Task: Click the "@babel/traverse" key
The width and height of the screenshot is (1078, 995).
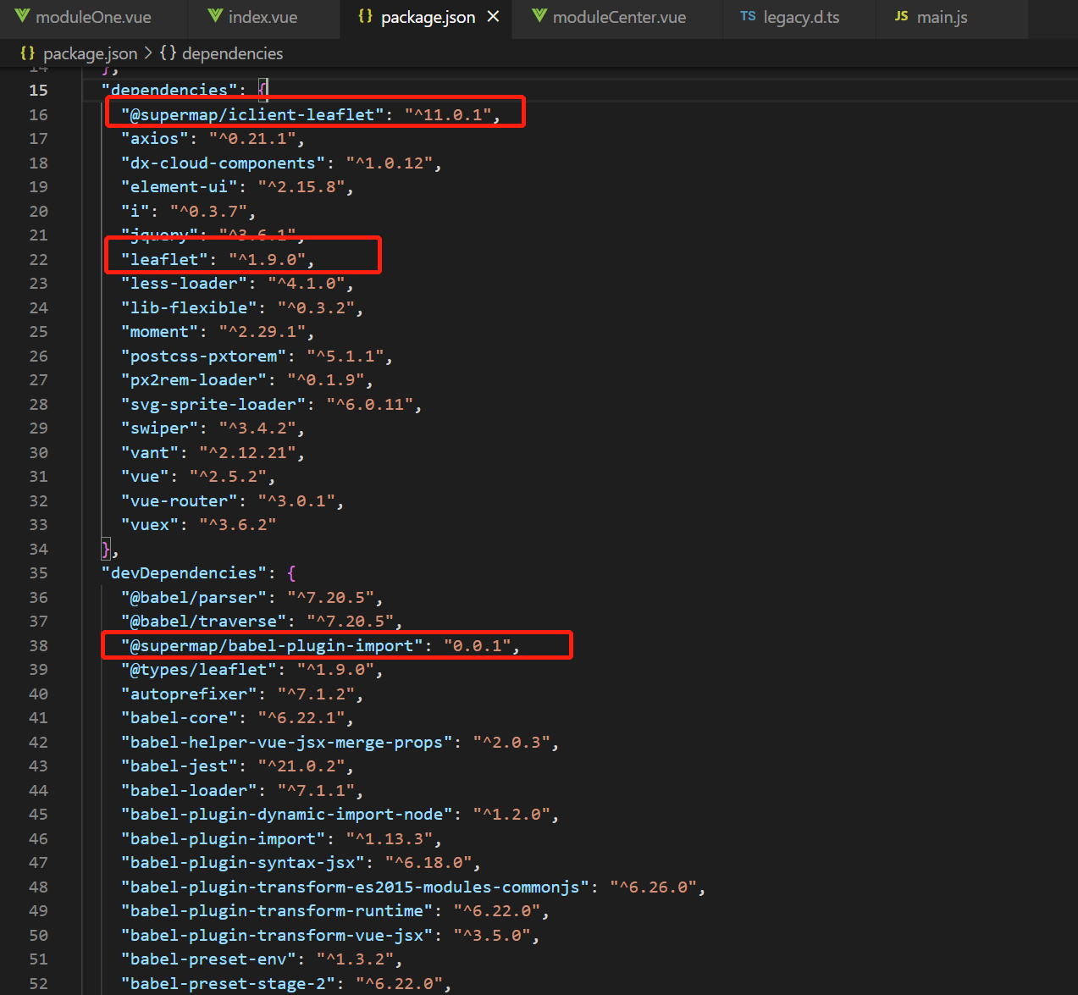Action: 203,622
